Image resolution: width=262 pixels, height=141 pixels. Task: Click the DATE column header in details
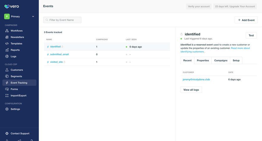pos(231,72)
